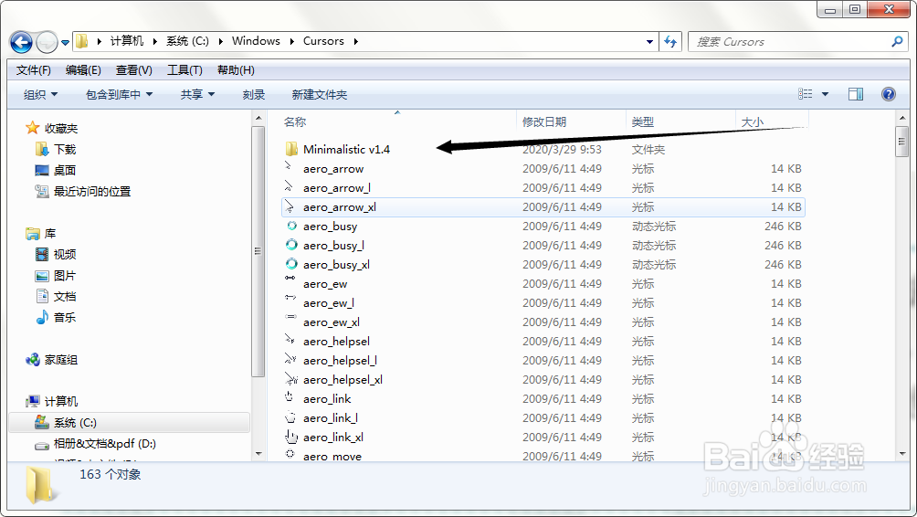Focus the 搜索 Cursors search field
The width and height of the screenshot is (917, 517).
789,42
